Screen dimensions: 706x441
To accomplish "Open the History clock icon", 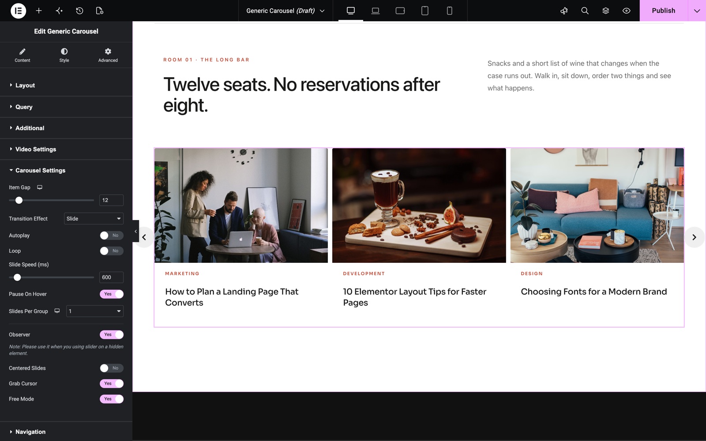I will tap(79, 11).
